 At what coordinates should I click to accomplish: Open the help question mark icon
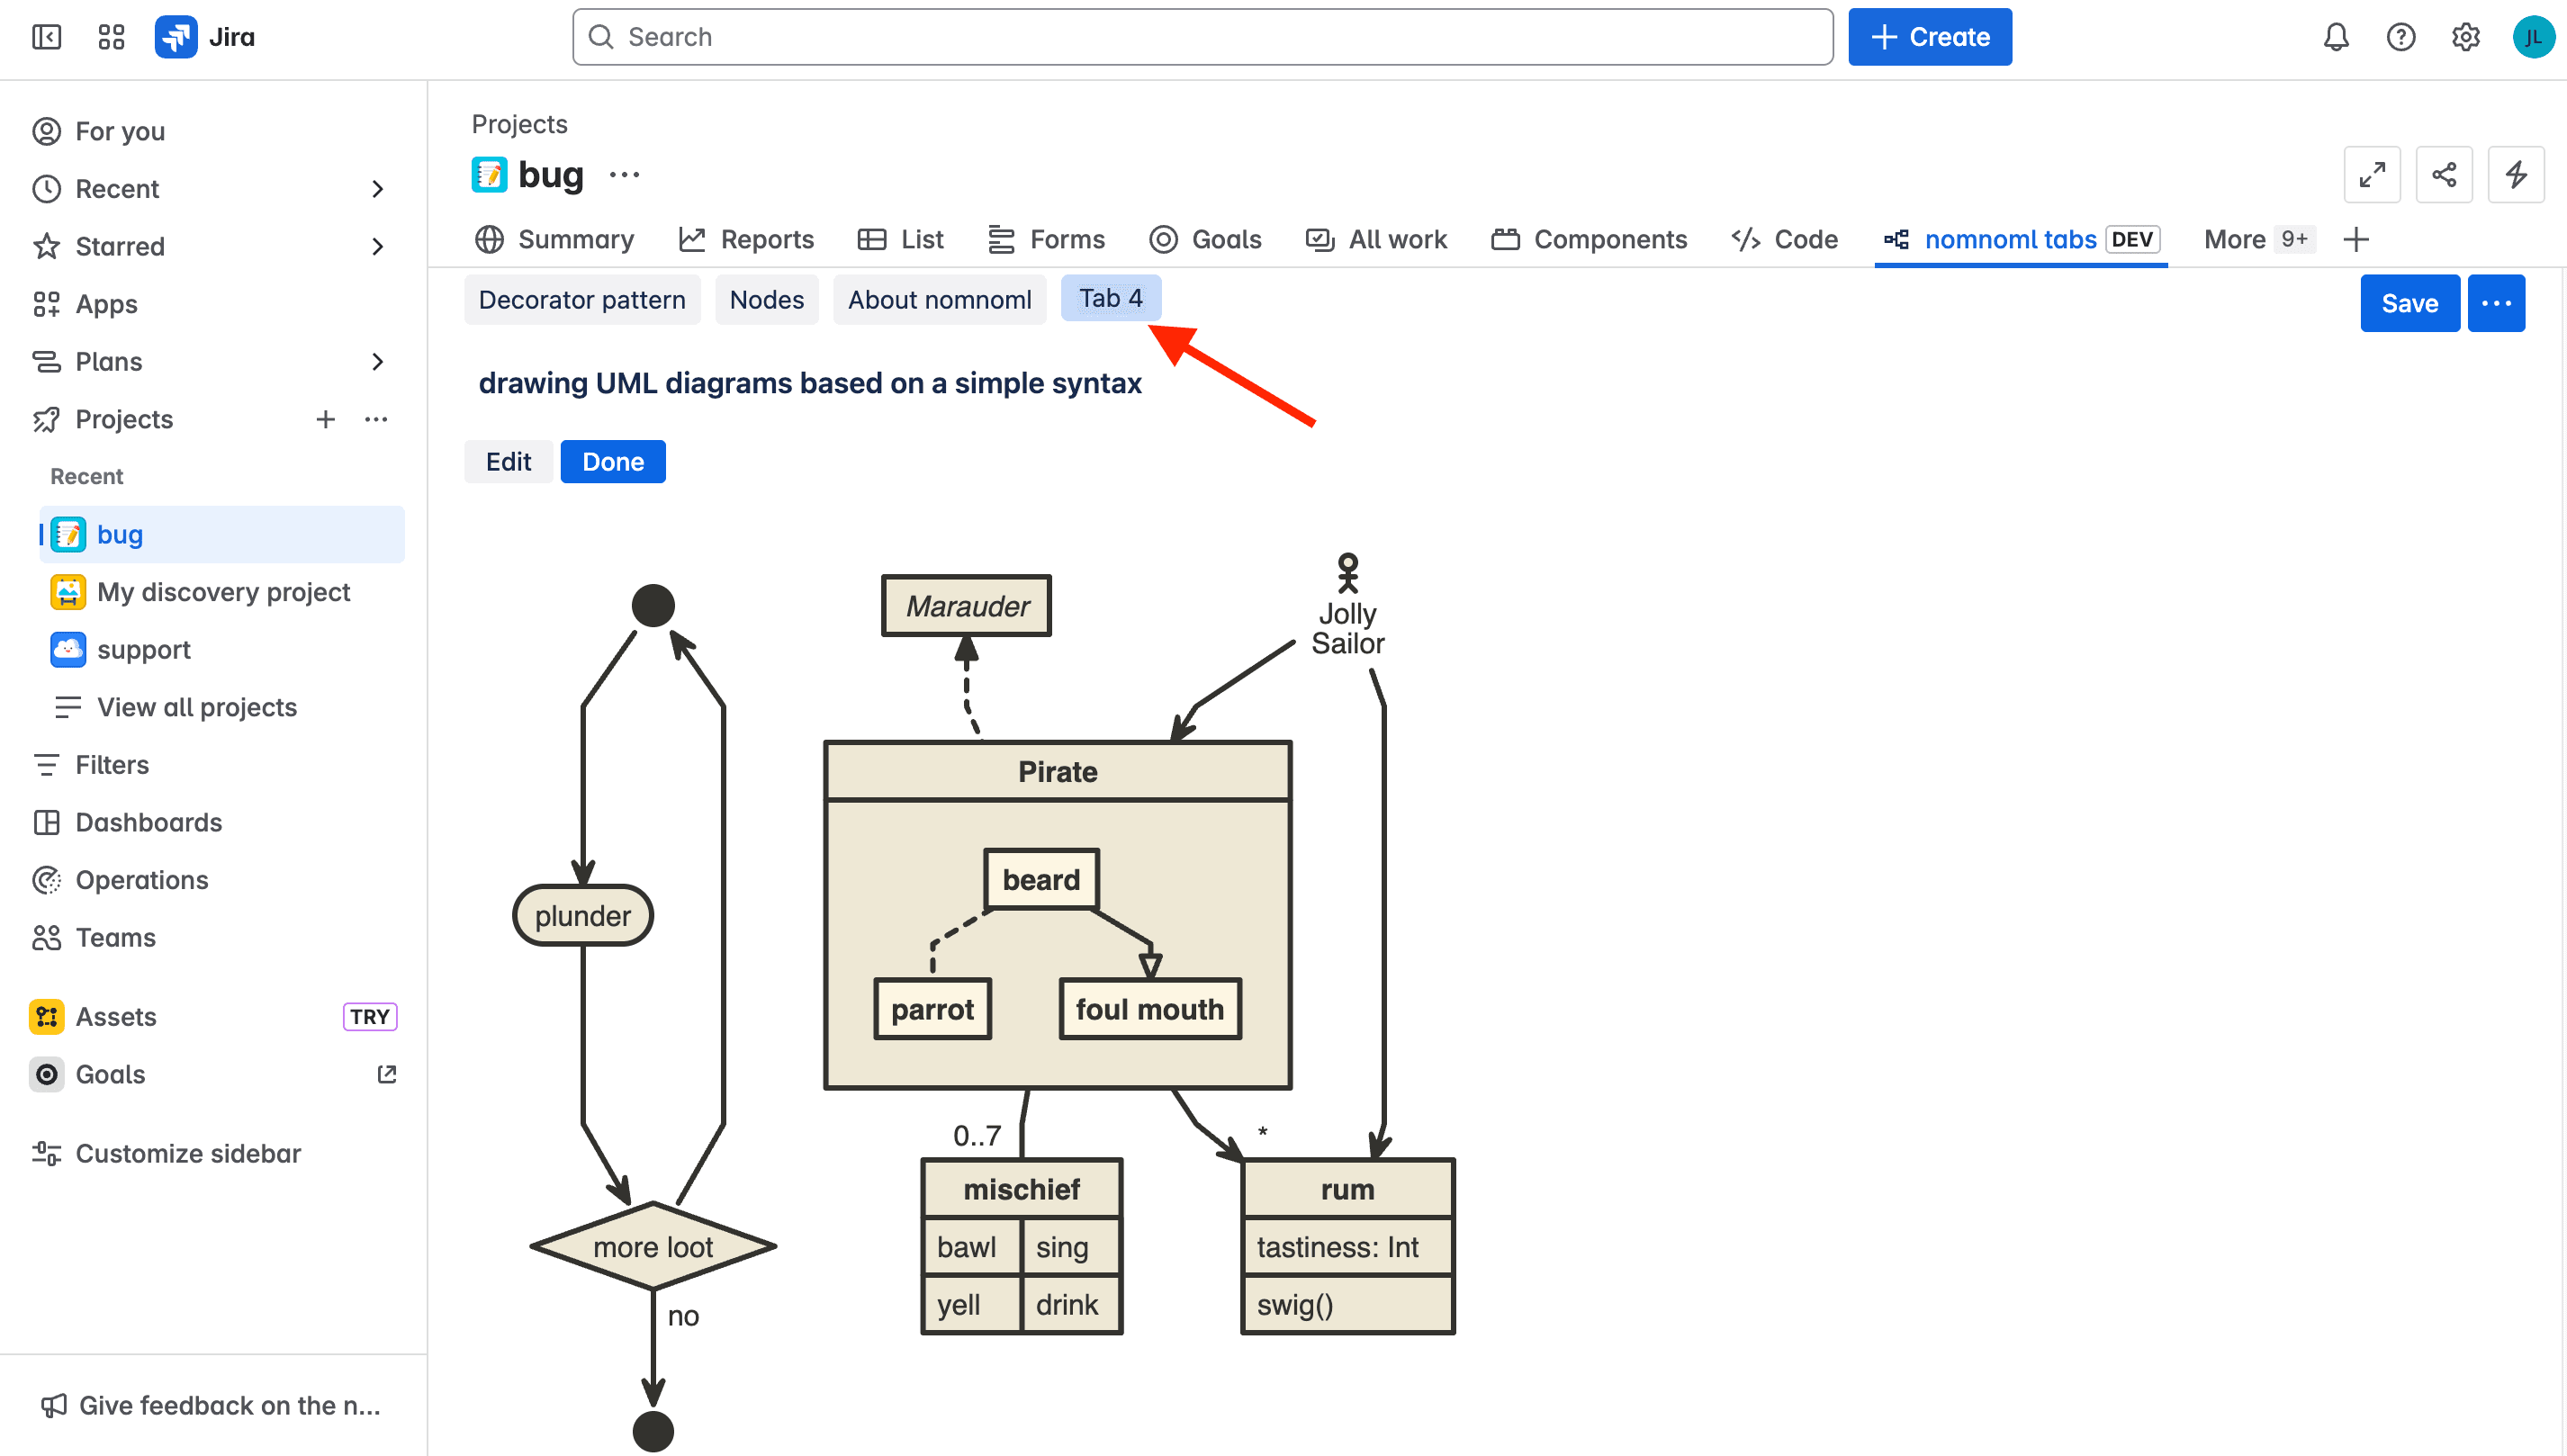click(2400, 37)
